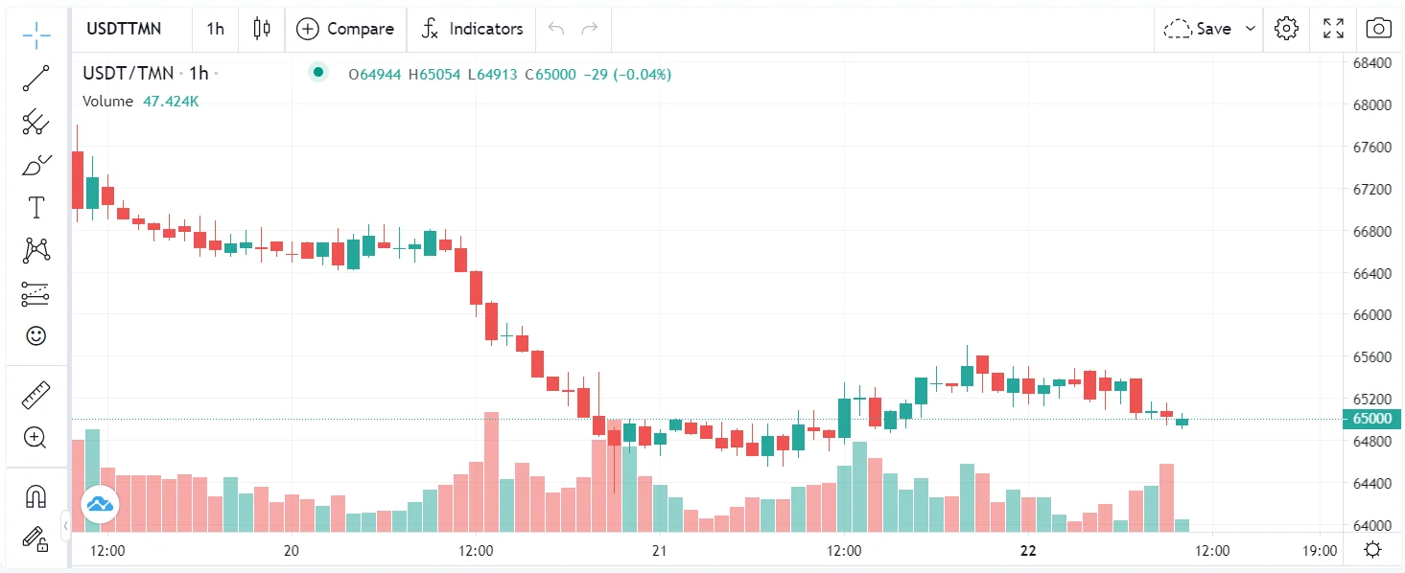Take a chart snapshot with camera

coord(1378,29)
